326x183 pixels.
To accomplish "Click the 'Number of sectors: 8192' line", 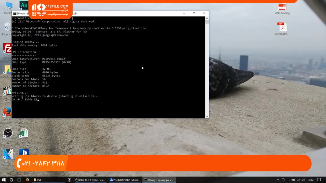I will 30,86.
